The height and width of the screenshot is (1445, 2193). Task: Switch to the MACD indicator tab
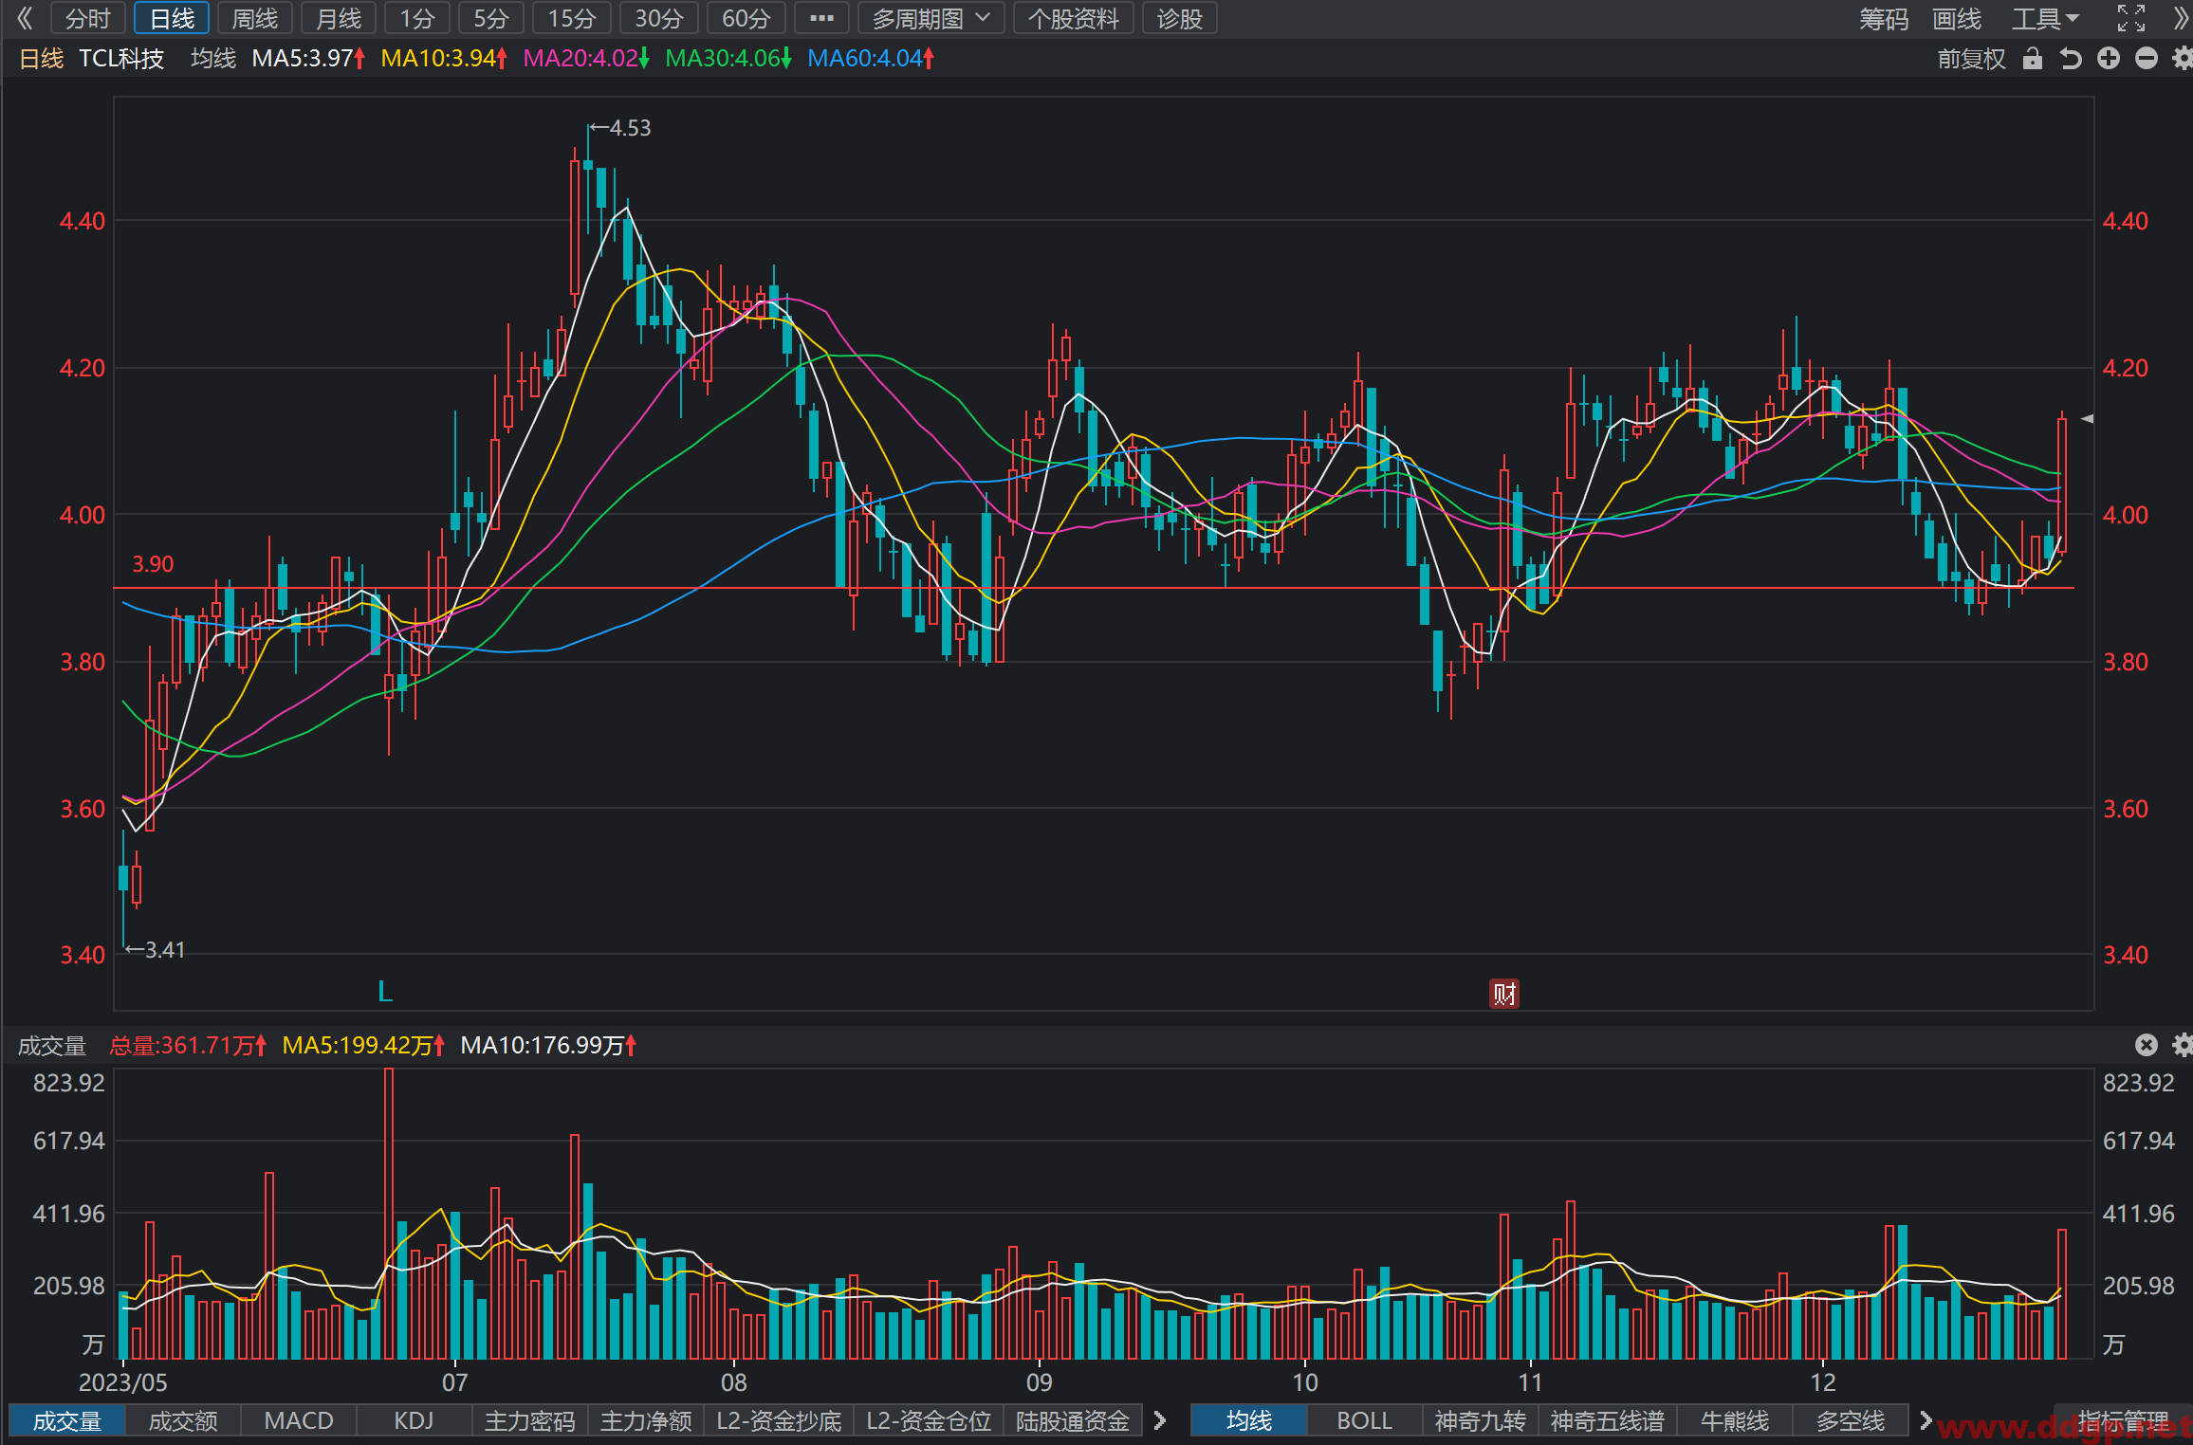pos(299,1420)
